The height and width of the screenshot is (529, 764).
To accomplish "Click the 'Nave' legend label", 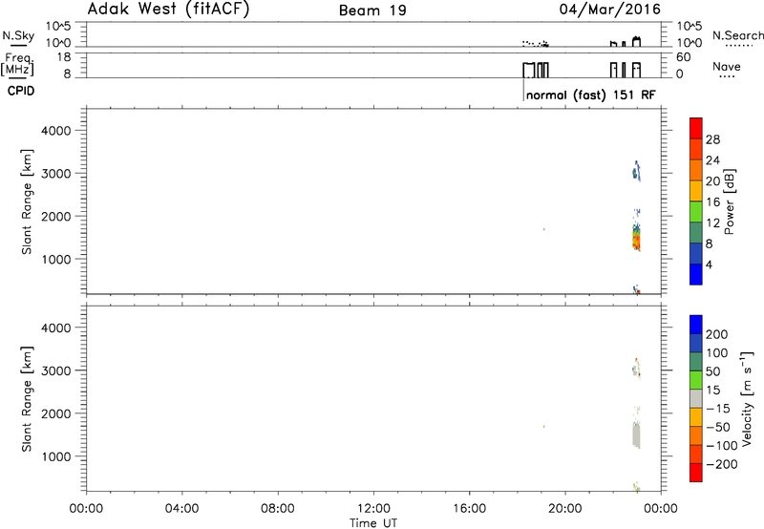I will click(727, 67).
